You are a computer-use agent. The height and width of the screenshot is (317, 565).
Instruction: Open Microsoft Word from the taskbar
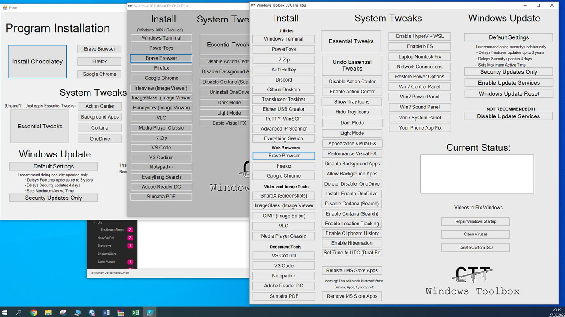(x=106, y=312)
